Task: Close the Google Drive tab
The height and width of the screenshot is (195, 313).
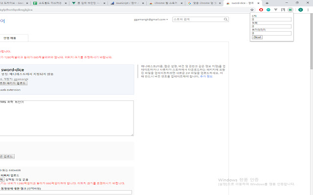Action: pos(27,3)
